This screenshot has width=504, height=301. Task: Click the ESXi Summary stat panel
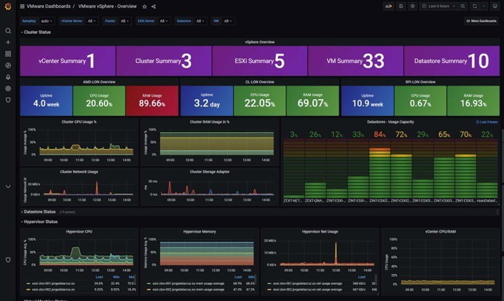pos(259,61)
